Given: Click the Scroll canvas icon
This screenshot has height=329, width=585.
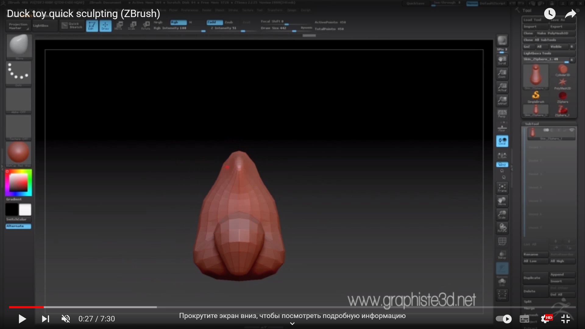Looking at the screenshot, I should pos(502,60).
